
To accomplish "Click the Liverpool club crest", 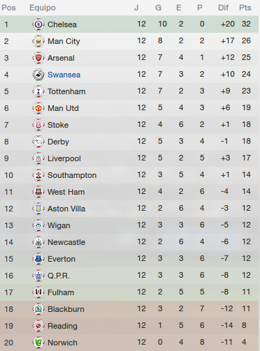I will pos(38,158).
